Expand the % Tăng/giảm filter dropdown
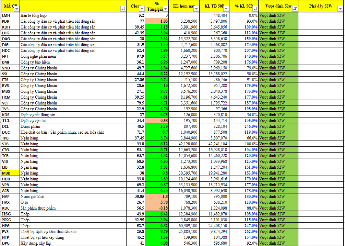 165,9
